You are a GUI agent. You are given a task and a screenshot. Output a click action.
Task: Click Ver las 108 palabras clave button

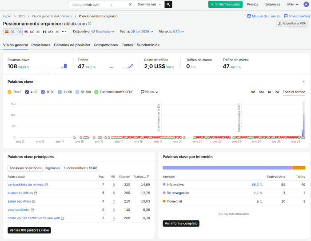point(29,230)
